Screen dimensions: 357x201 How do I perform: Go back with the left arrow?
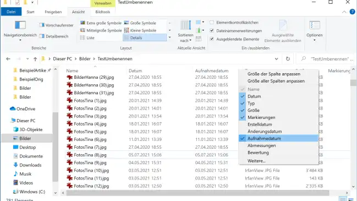(x=8, y=59)
